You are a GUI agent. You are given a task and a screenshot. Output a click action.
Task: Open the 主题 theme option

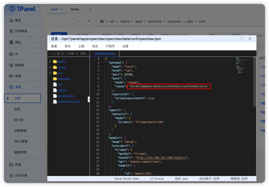[81, 46]
